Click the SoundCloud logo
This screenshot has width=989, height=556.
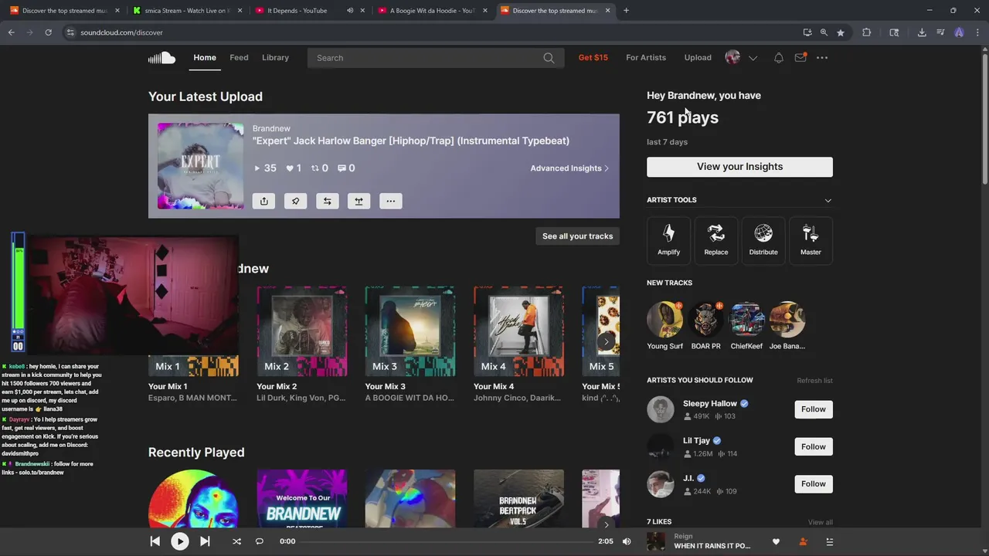click(x=162, y=58)
